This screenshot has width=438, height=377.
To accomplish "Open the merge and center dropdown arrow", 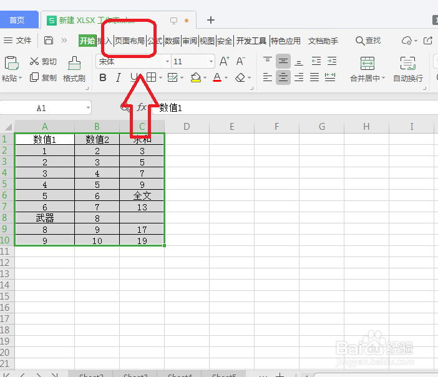I will click(x=383, y=78).
